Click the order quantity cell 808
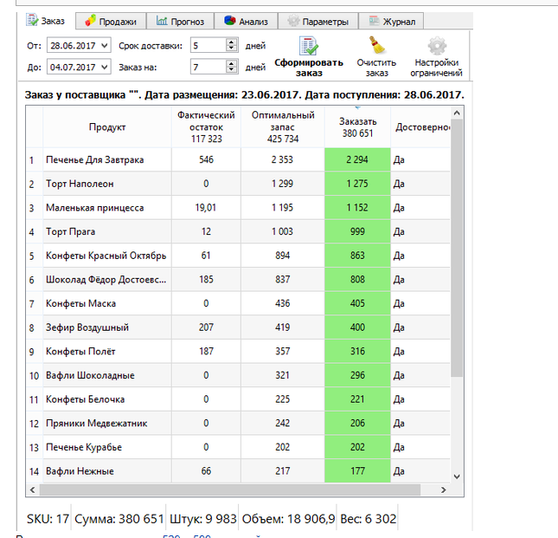The width and height of the screenshot is (558, 538). click(x=357, y=280)
